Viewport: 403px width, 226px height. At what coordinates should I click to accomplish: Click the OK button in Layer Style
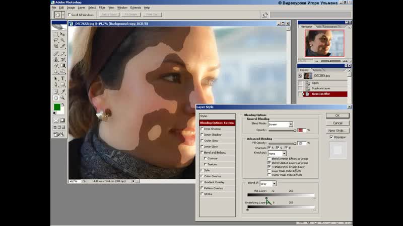338,116
